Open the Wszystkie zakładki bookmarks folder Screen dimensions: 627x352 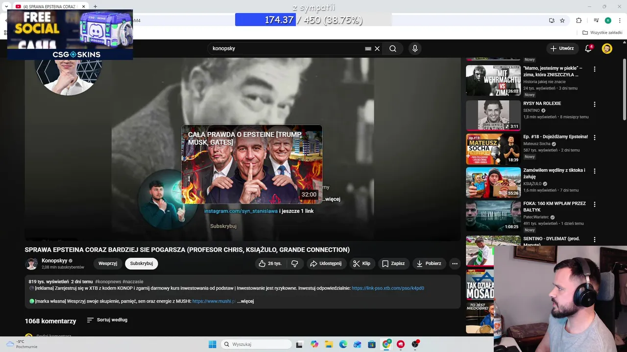603,33
